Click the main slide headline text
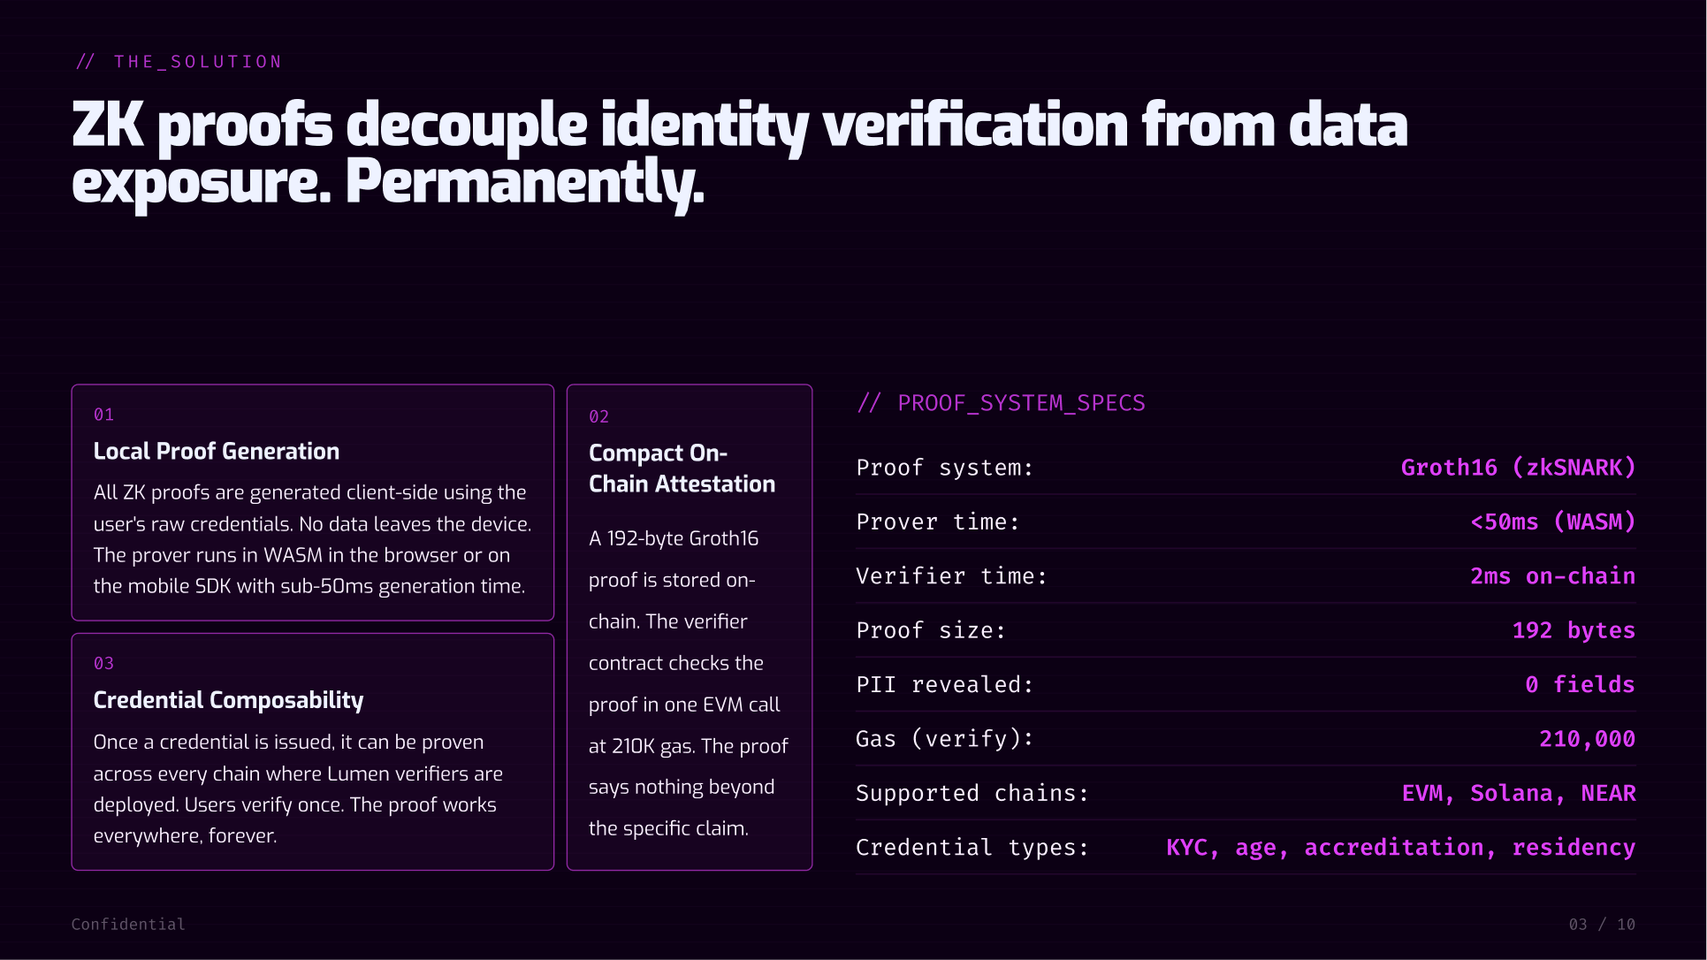The width and height of the screenshot is (1707, 960). [739, 153]
